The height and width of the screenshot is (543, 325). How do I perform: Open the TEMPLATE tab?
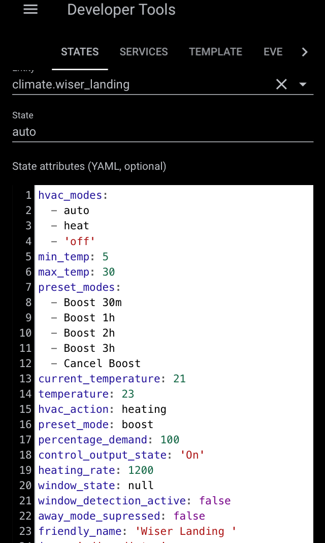[215, 51]
